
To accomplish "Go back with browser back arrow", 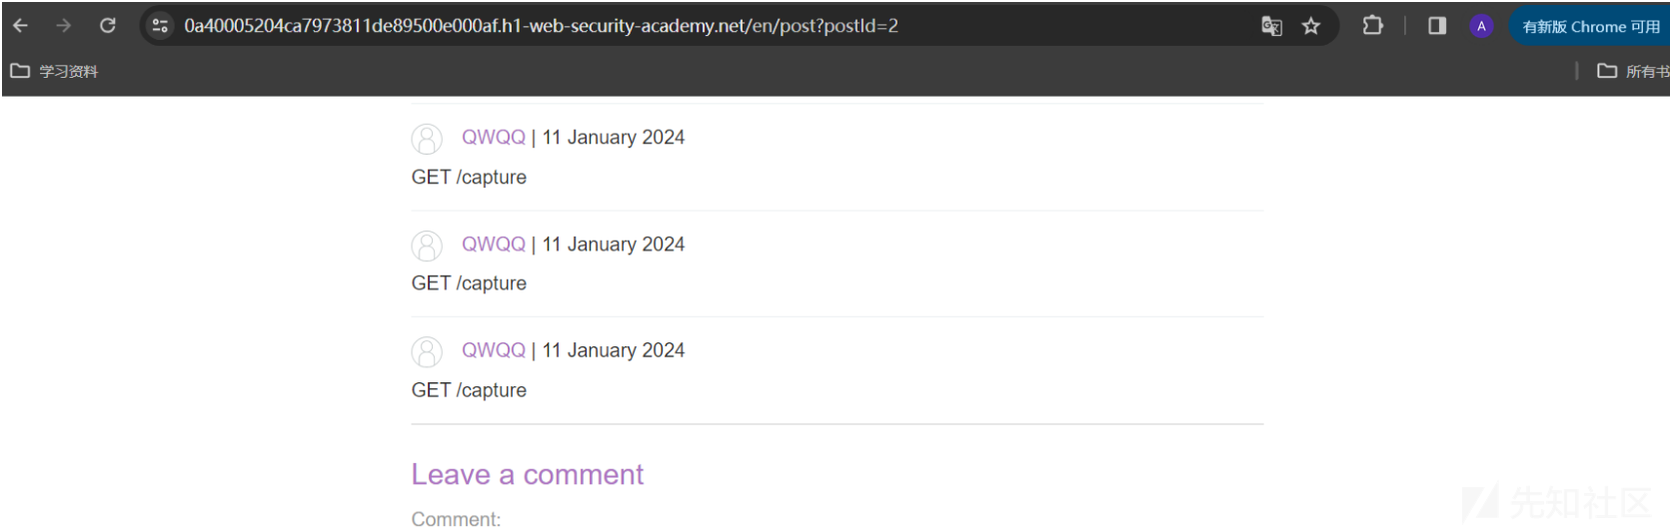I will [20, 26].
